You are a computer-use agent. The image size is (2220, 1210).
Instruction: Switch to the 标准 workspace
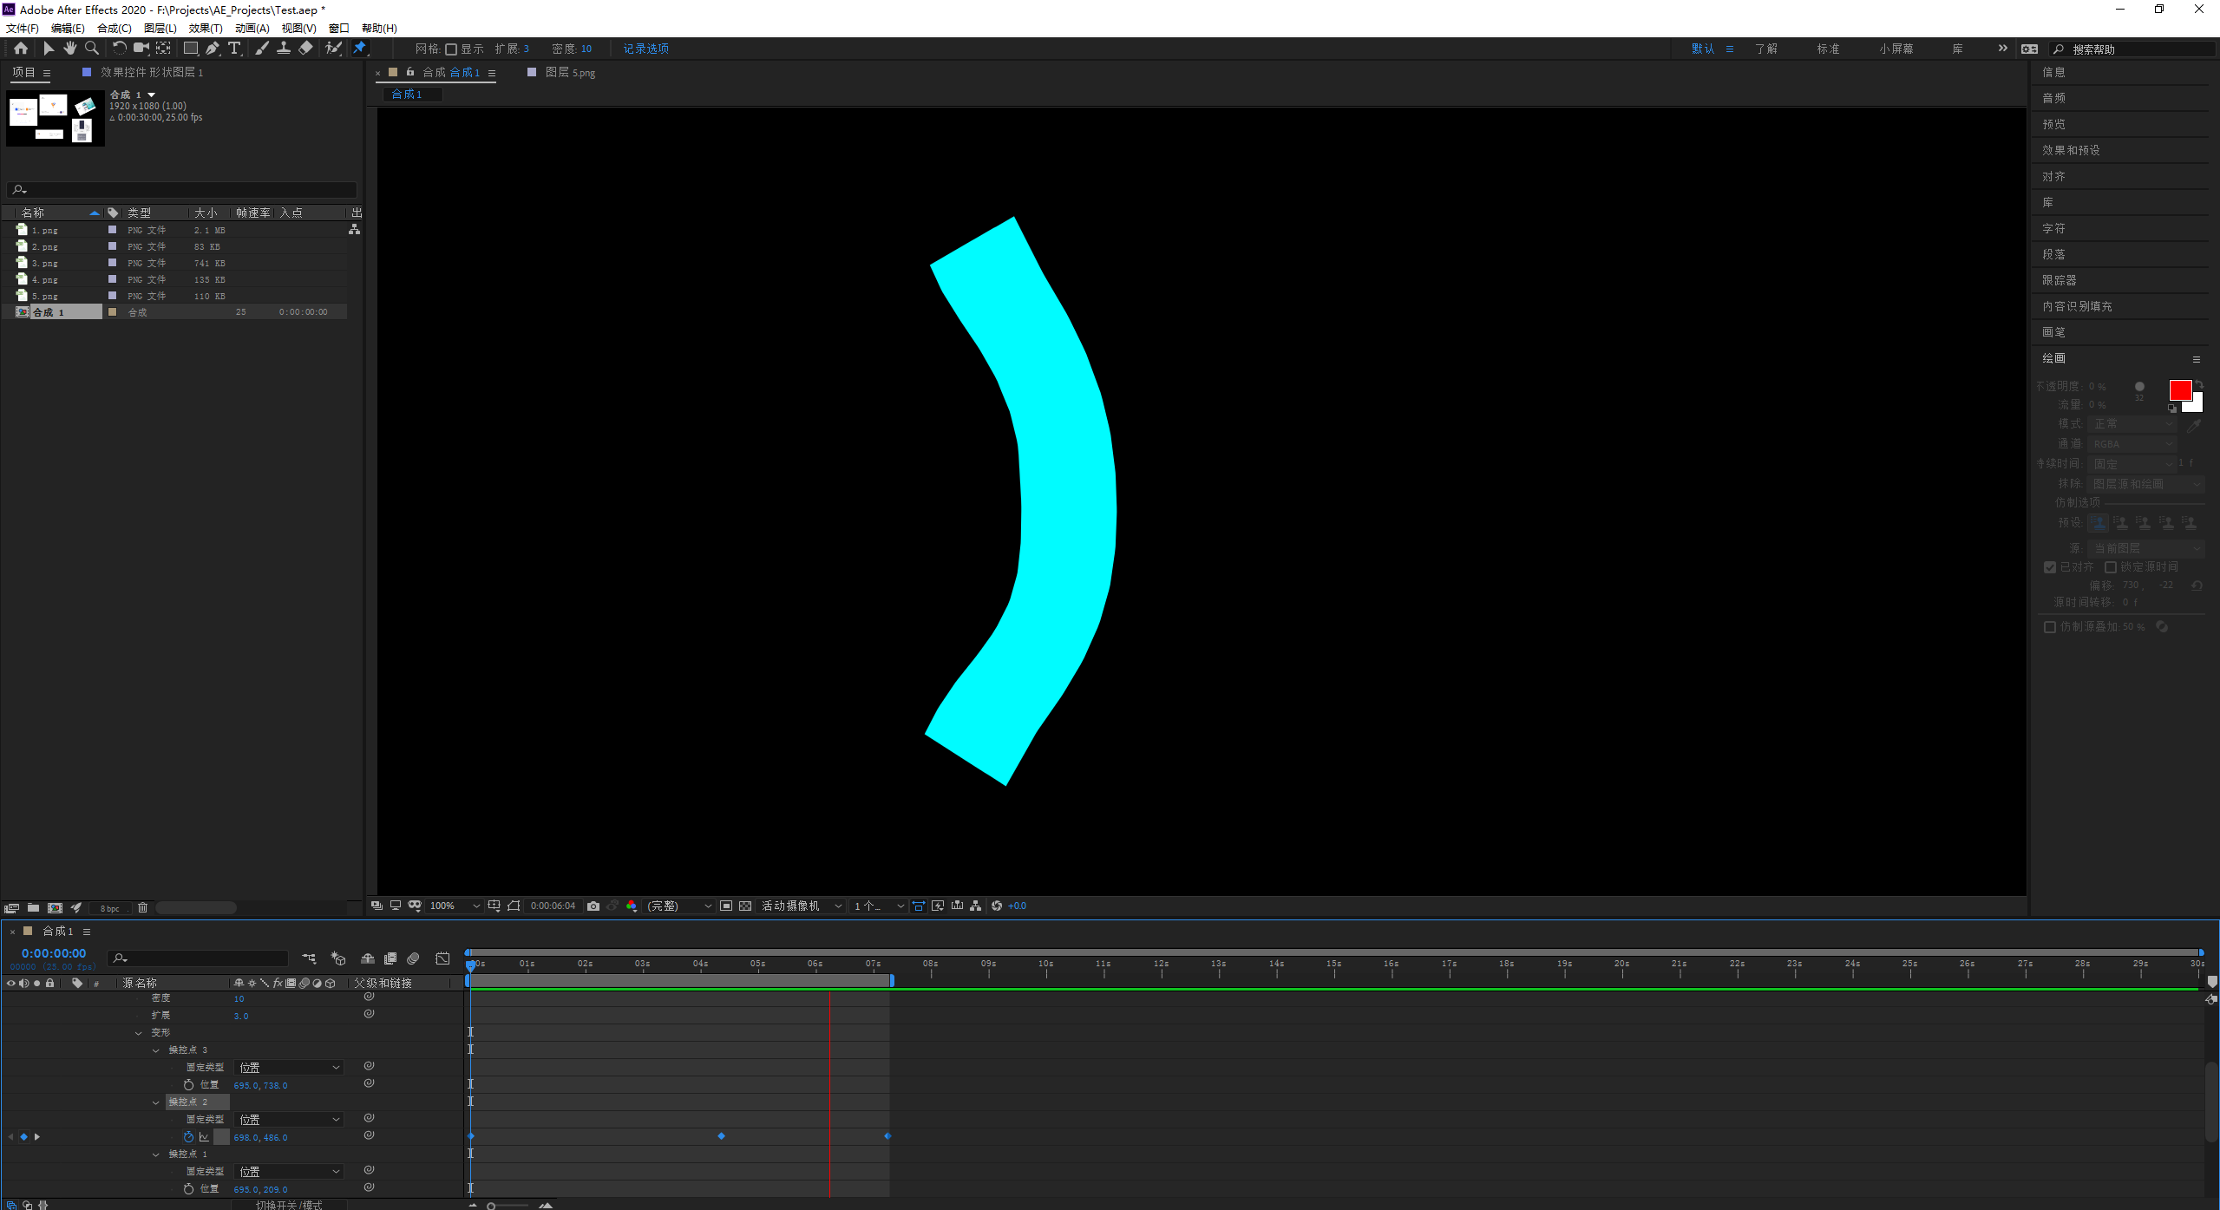(1828, 49)
